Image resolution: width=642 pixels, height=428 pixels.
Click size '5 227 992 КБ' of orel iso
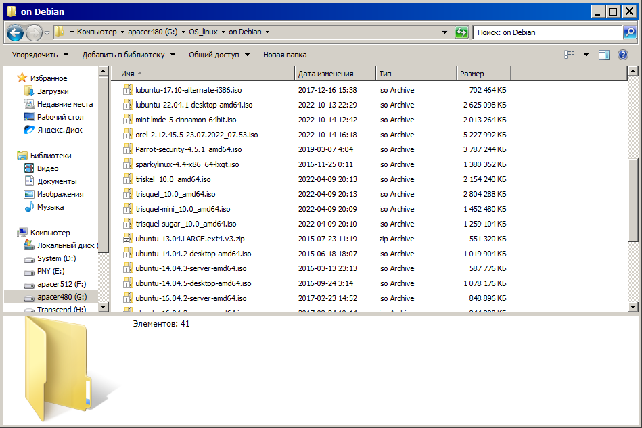(485, 135)
